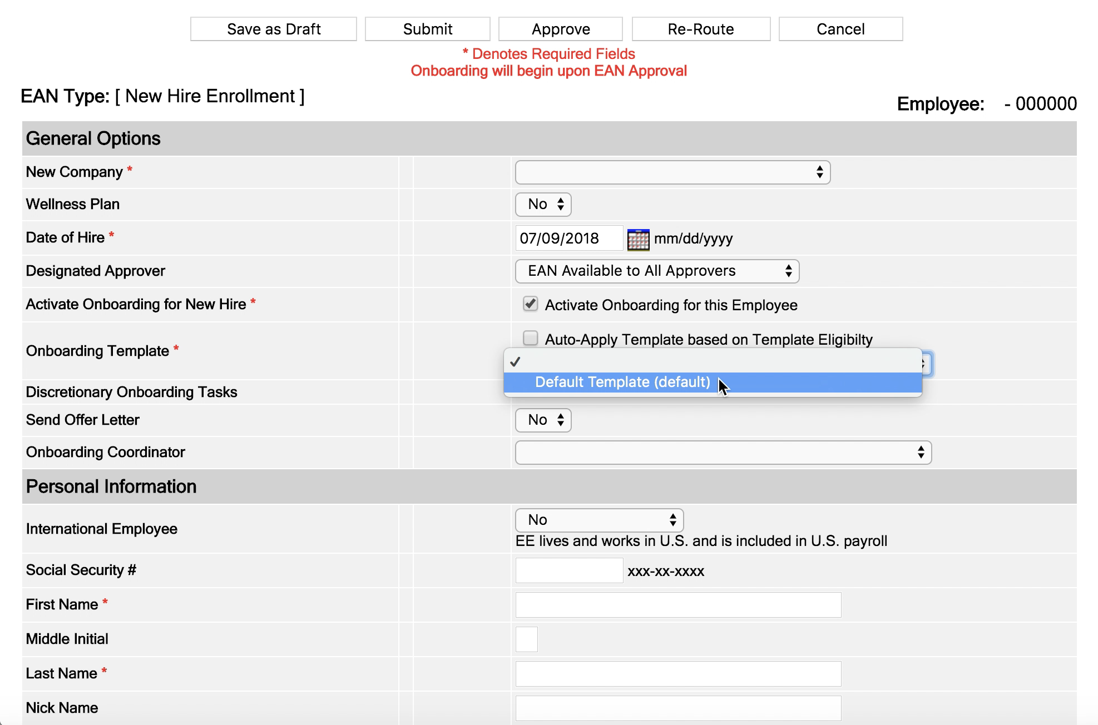
Task: Click the Re-Route button
Action: point(700,29)
